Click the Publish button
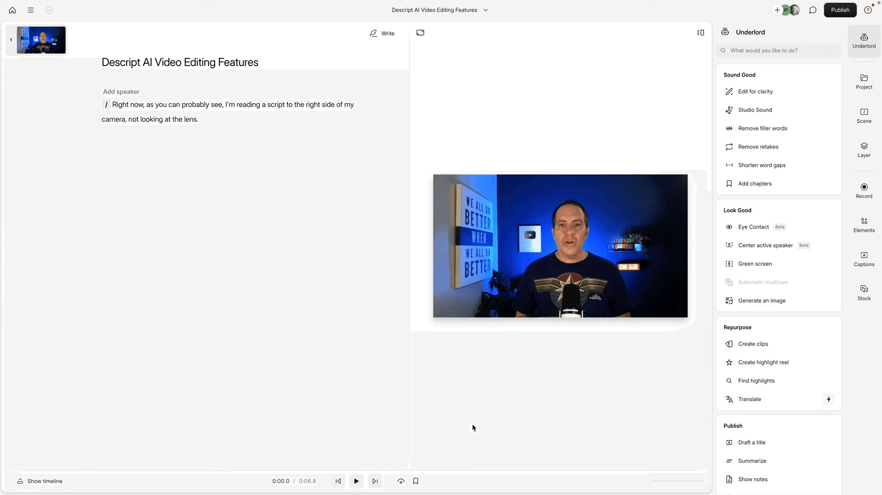 click(840, 10)
